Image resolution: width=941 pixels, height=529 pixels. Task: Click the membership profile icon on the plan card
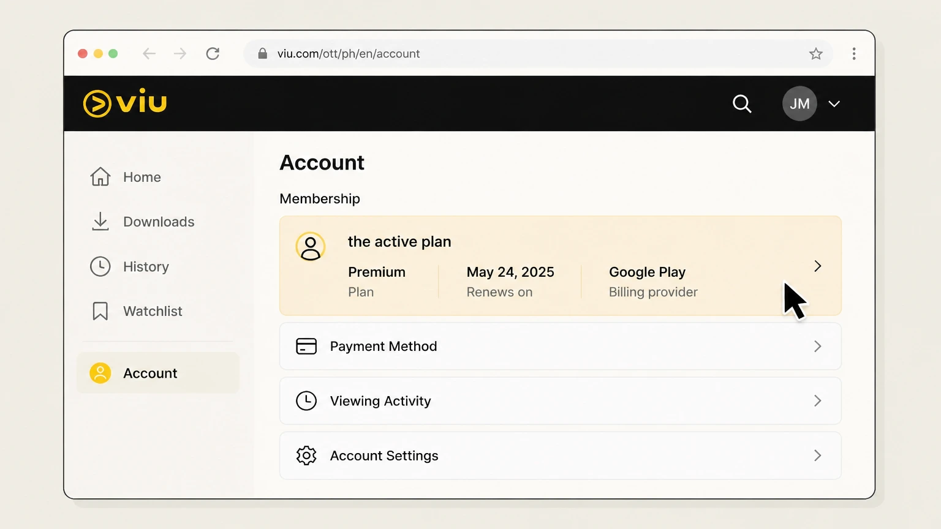(x=311, y=247)
